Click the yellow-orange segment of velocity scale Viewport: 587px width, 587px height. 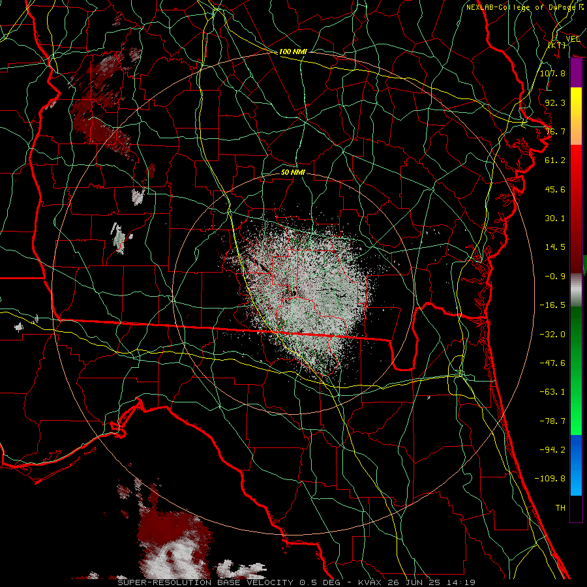point(576,116)
